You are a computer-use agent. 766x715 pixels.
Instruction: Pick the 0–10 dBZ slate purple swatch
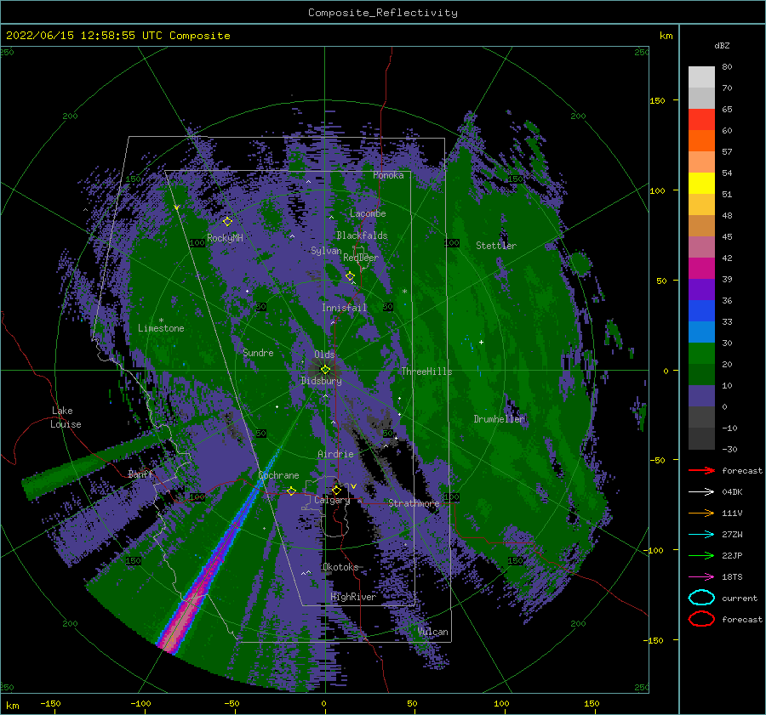pos(701,396)
